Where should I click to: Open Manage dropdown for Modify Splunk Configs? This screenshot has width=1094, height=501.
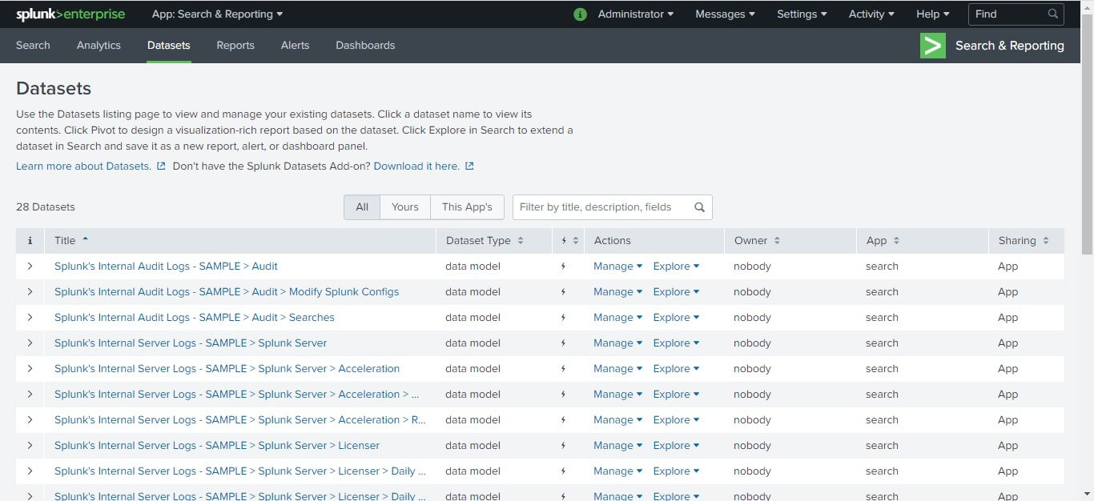[617, 292]
